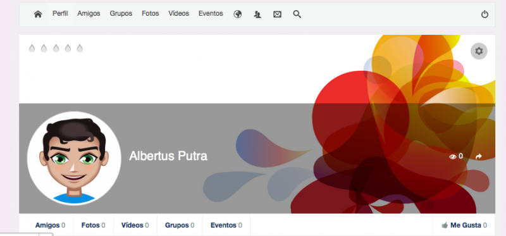The image size is (506, 236).
Task: Click the eye profile views counter
Action: coord(456,156)
